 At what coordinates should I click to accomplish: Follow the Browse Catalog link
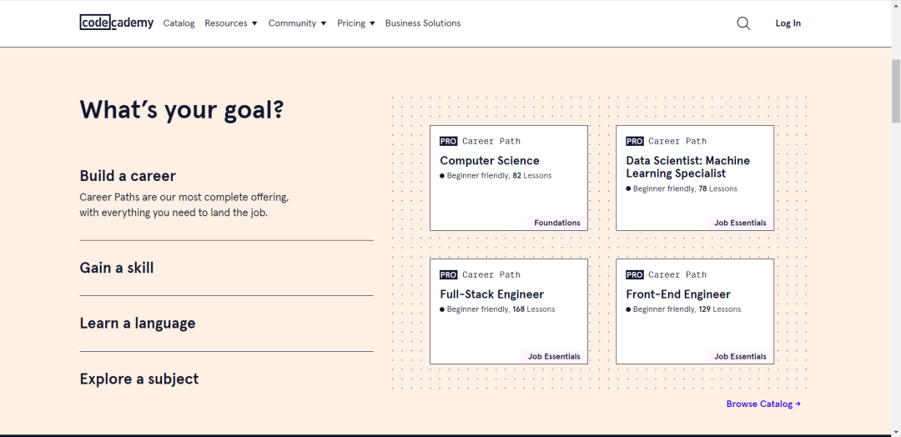pyautogui.click(x=763, y=404)
